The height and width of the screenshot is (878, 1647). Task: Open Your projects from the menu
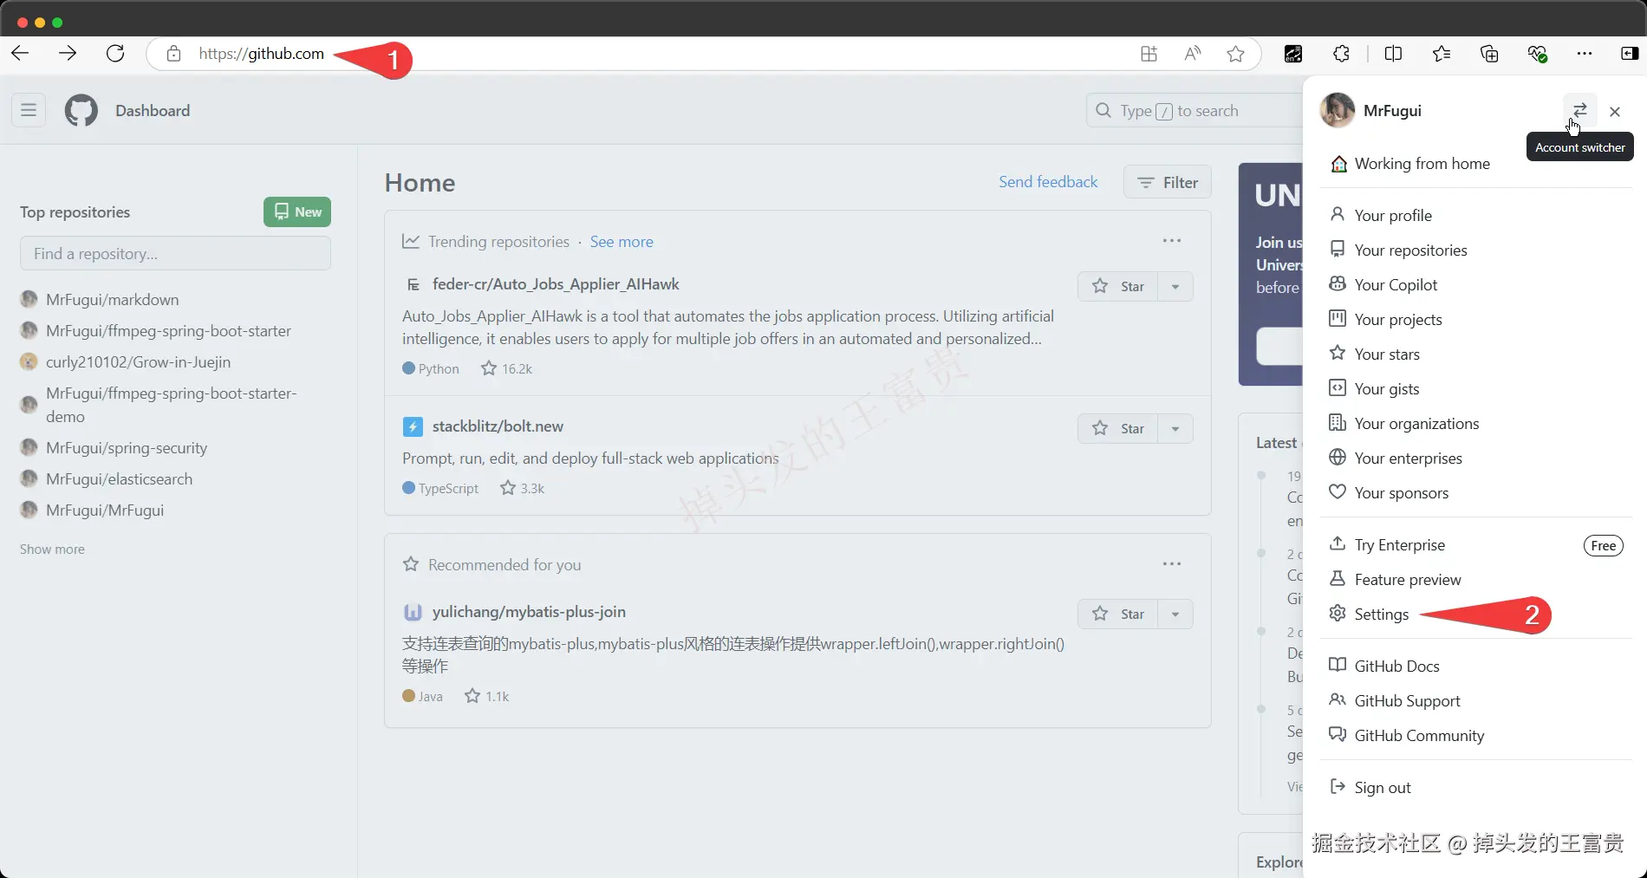coord(1475,319)
